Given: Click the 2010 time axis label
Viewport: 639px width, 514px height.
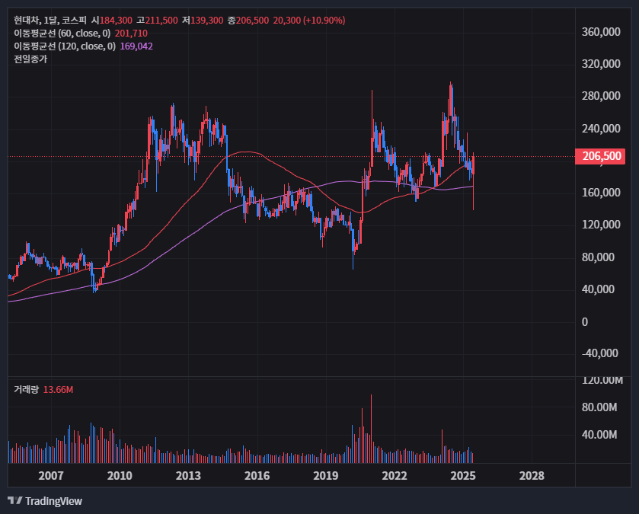Looking at the screenshot, I should tap(120, 476).
